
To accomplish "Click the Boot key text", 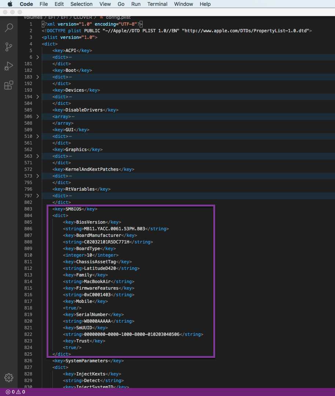I will pos(71,70).
